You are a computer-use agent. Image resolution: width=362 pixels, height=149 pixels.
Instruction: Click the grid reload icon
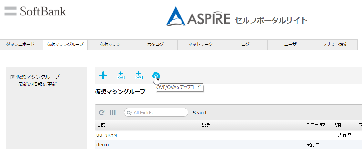(101, 113)
